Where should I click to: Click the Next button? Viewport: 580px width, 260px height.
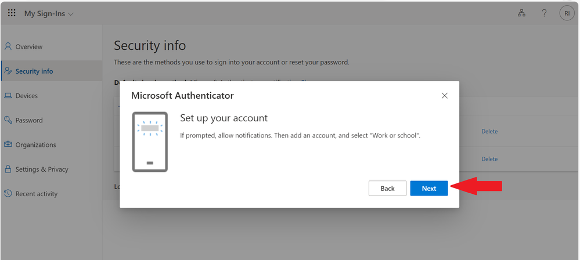(x=428, y=188)
